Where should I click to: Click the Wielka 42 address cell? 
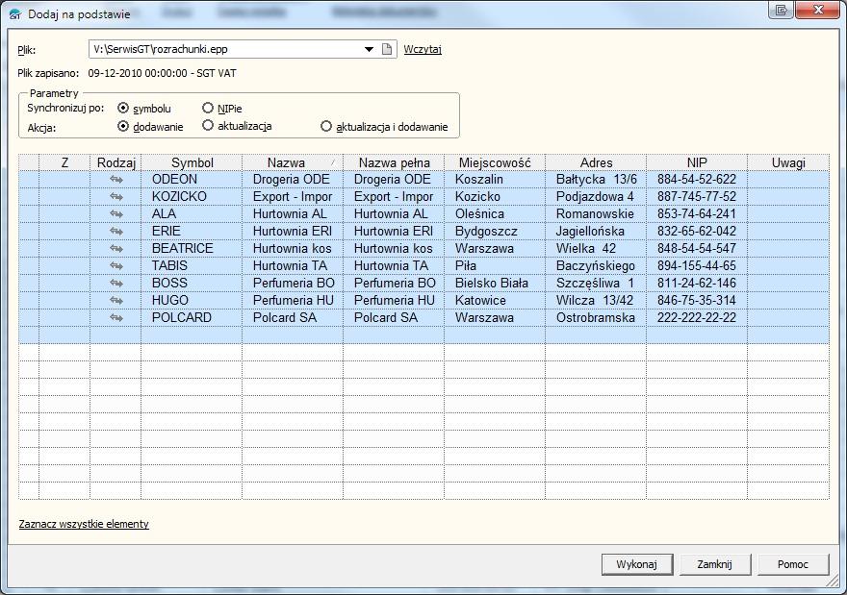(x=596, y=248)
